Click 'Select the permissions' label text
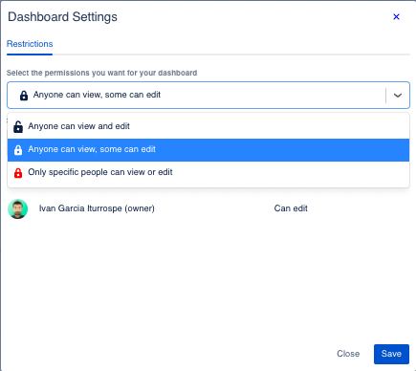Screen dimensions: 416x371 point(101,73)
